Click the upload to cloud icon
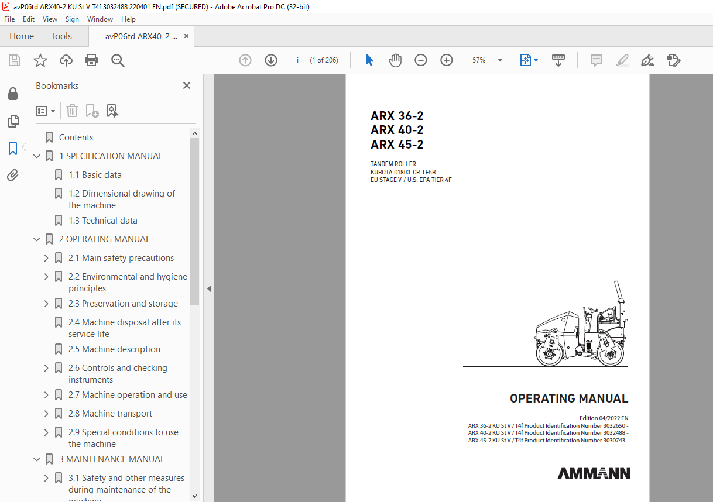Image resolution: width=713 pixels, height=502 pixels. coord(66,60)
